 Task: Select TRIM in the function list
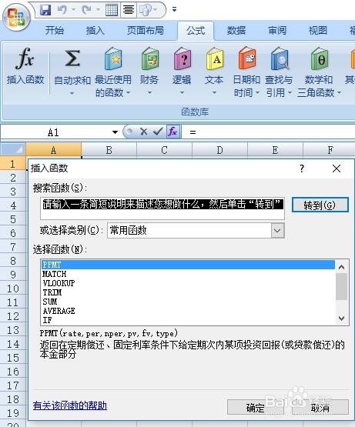click(188, 292)
